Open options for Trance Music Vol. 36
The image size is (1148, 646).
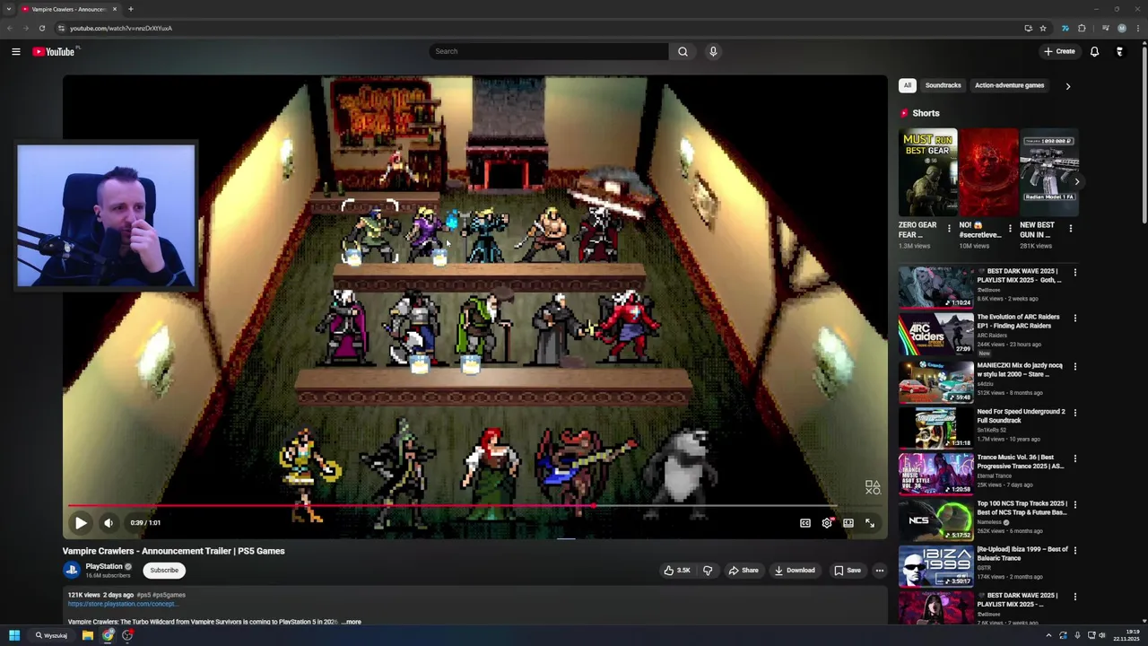[x=1074, y=458]
